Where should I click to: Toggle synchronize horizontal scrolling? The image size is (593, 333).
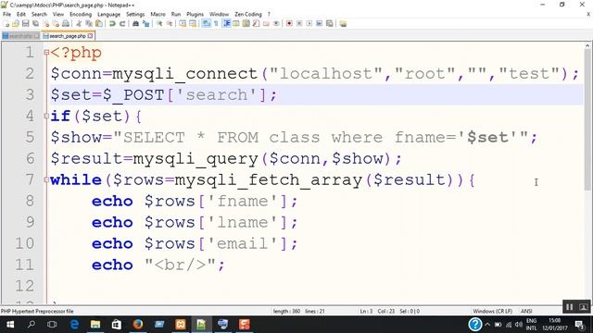tap(193, 23)
